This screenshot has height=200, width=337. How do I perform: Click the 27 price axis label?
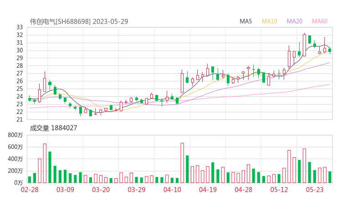click(x=20, y=73)
